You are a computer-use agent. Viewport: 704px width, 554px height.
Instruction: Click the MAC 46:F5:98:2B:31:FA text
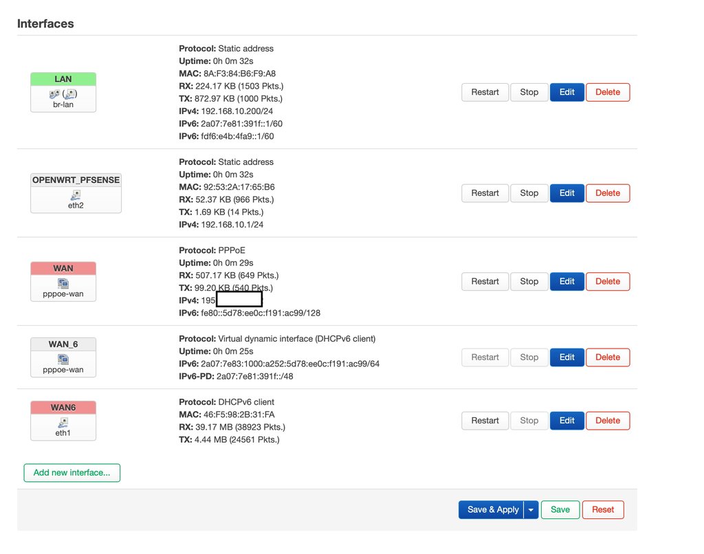click(x=227, y=414)
